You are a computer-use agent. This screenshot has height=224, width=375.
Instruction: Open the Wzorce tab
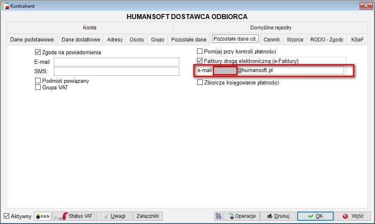point(295,39)
